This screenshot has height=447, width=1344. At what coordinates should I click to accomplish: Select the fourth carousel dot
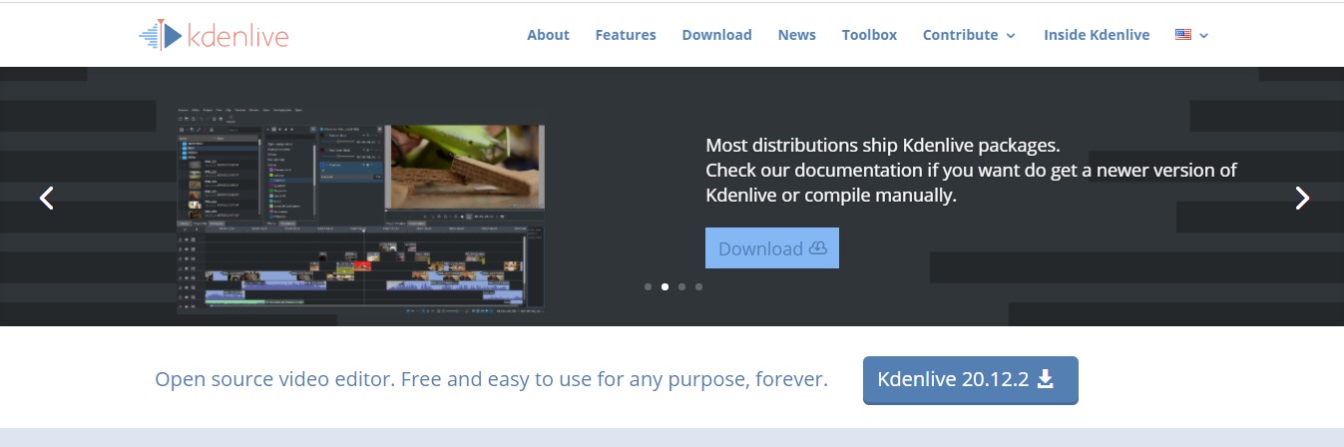(698, 286)
